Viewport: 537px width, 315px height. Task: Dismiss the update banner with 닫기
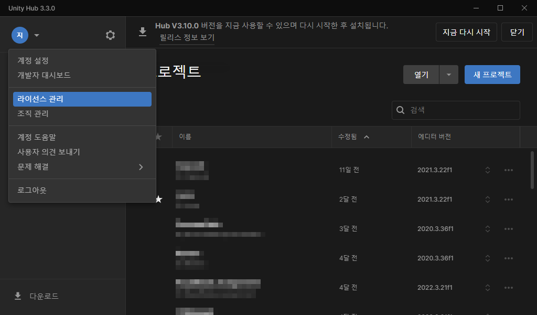[x=517, y=32]
